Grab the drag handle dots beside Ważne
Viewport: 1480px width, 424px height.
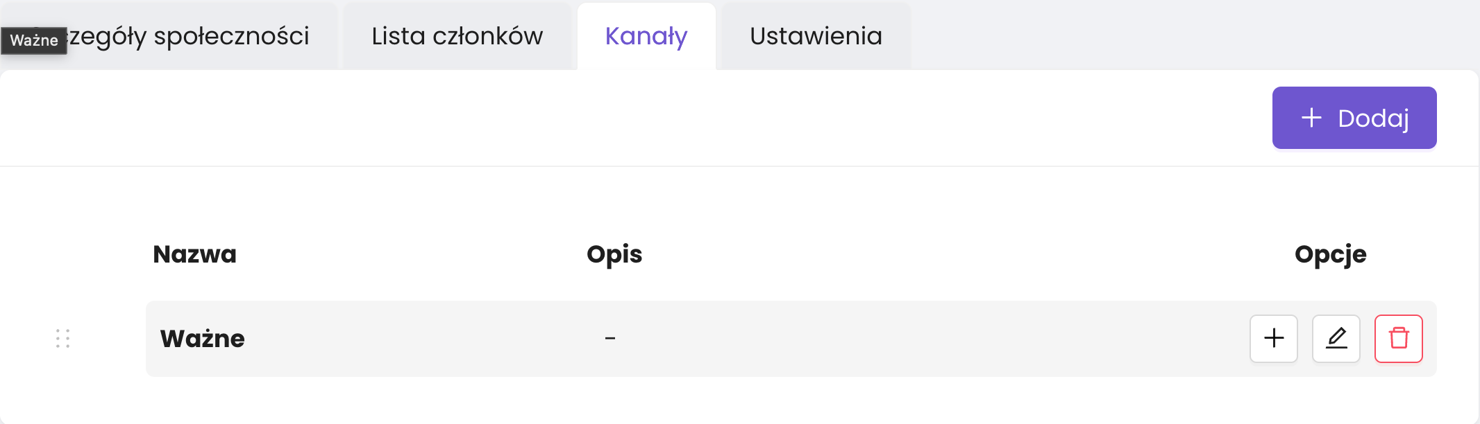pos(62,338)
